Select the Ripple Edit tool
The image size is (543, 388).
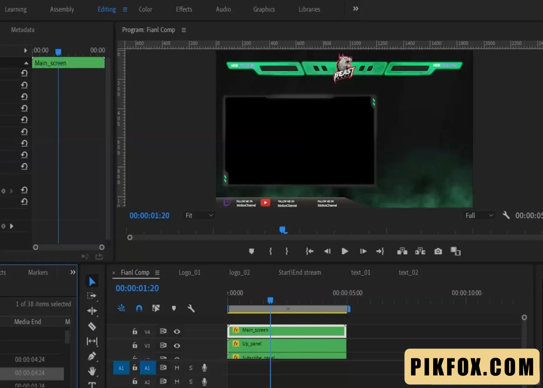pyautogui.click(x=92, y=311)
